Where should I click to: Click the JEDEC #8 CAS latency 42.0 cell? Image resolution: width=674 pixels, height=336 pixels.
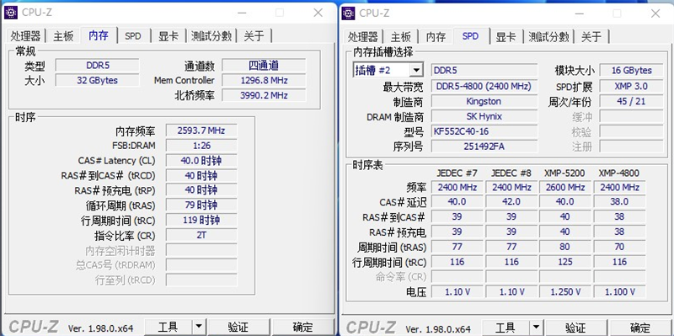click(x=511, y=201)
